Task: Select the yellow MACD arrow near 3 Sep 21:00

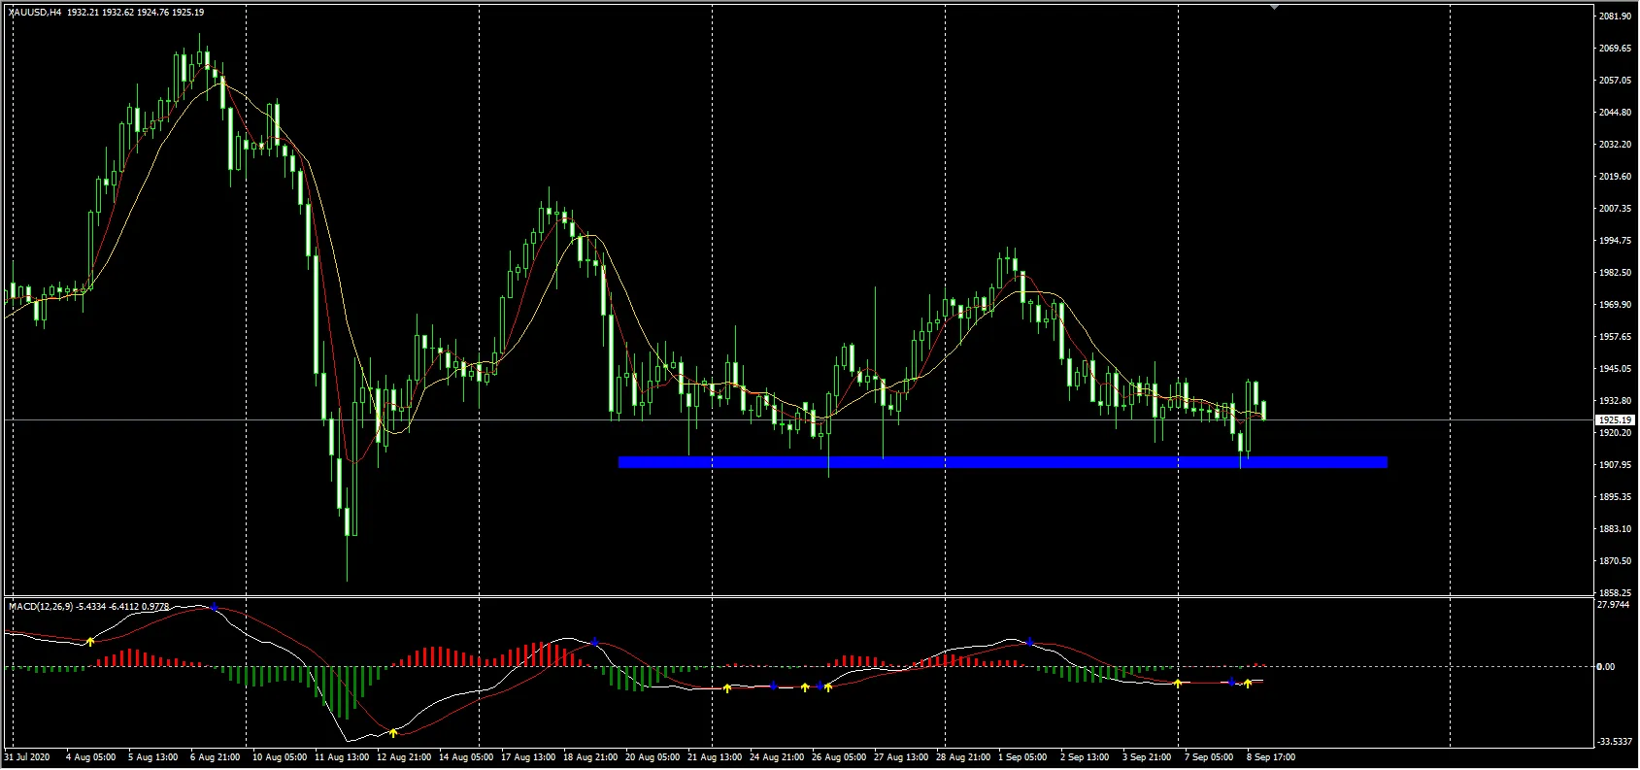Action: 1178,684
